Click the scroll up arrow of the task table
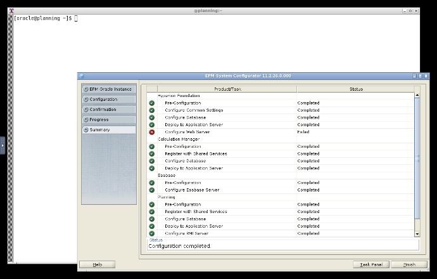Viewport: 437px width, 279px height. coord(417,95)
